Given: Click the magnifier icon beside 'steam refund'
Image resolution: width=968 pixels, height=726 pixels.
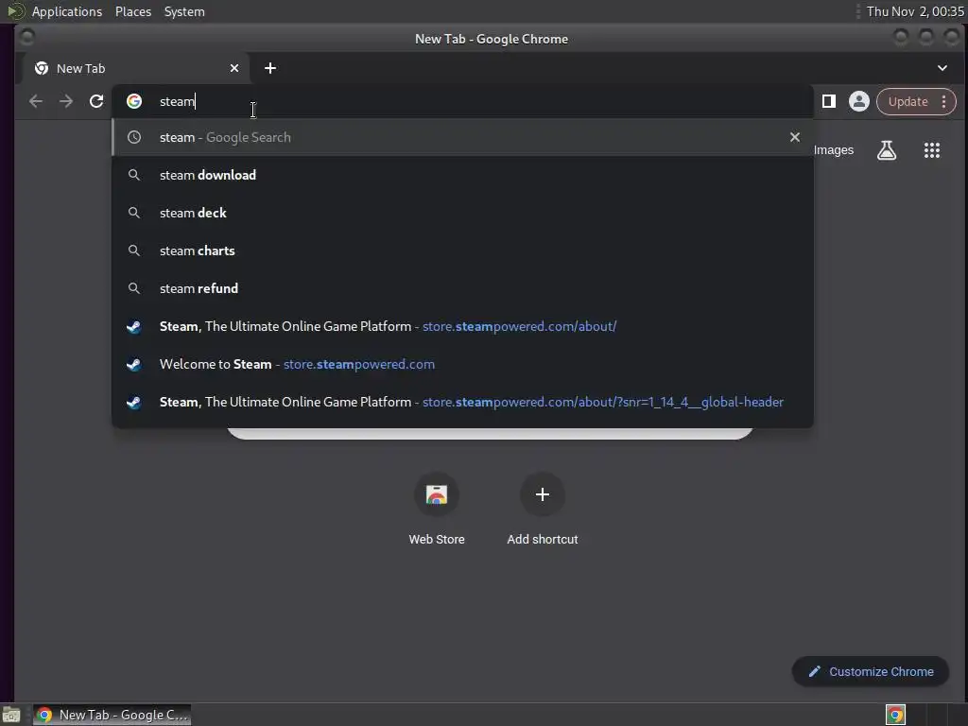Looking at the screenshot, I should [134, 288].
